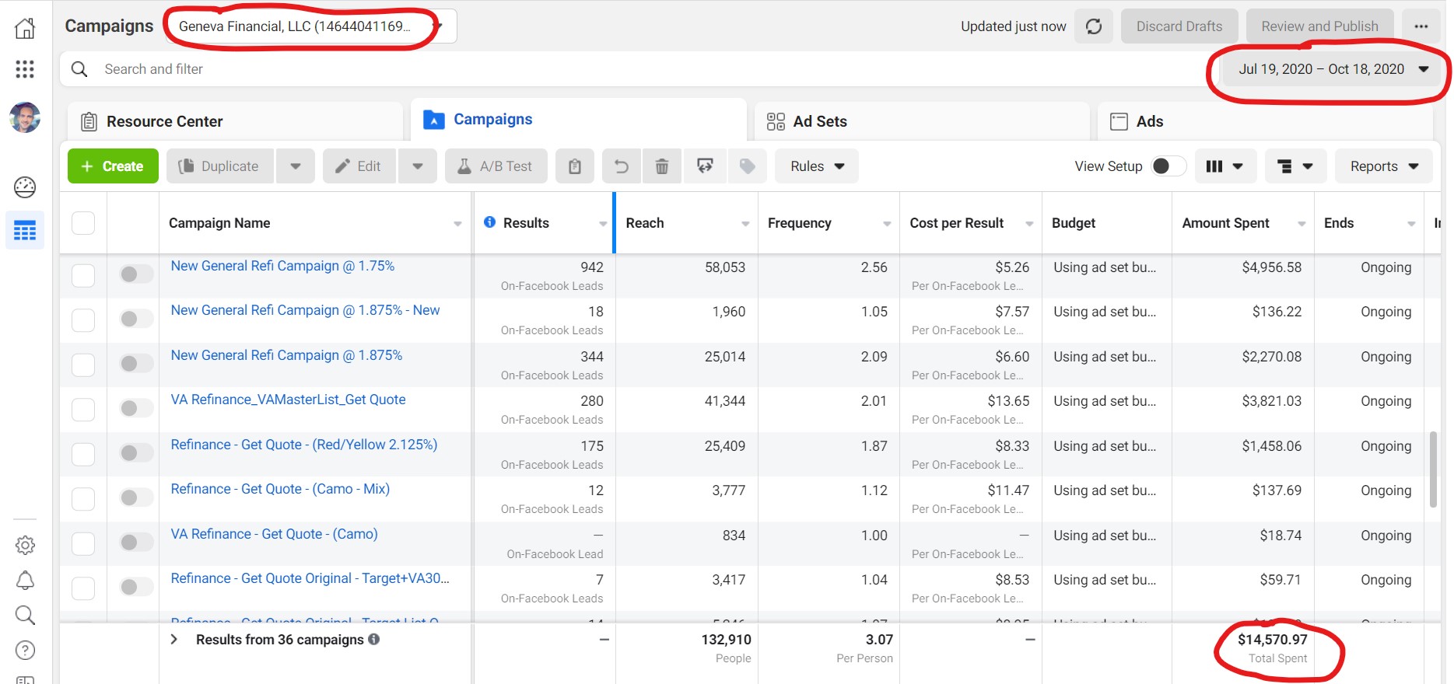Image resolution: width=1454 pixels, height=684 pixels.
Task: Click the green Create button
Action: (113, 166)
